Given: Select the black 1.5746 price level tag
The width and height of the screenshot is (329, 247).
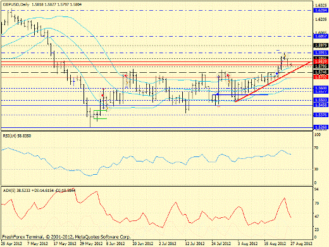Looking at the screenshot, I should tap(321, 72).
